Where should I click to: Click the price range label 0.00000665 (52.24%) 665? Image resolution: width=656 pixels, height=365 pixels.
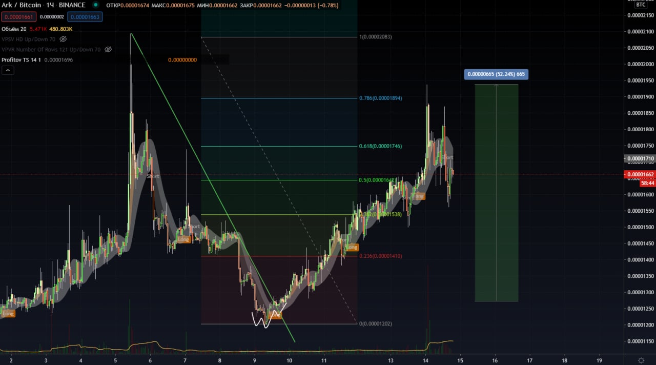(x=496, y=74)
